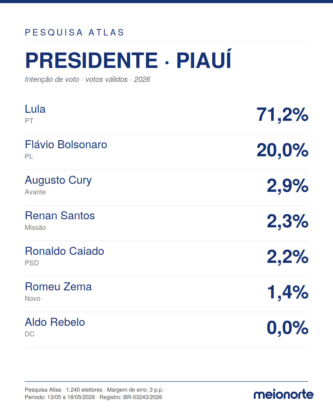Screen dimensions: 333x417
Task: Click the PRESIDENTE · PIAUÍ headline
Action: (128, 60)
